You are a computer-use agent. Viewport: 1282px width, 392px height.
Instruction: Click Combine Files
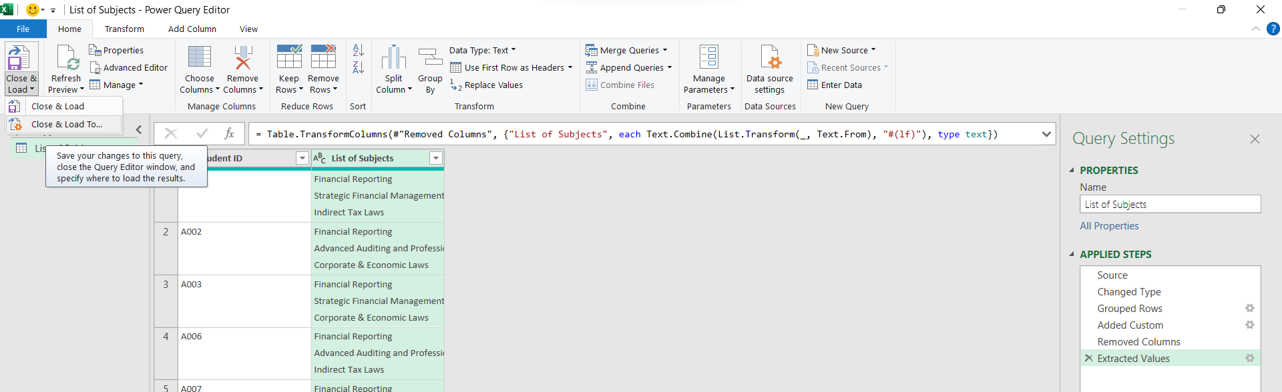tap(620, 85)
